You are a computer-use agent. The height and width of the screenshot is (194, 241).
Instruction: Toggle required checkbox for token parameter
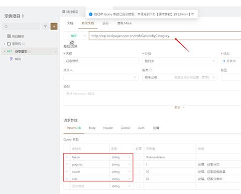139,157
